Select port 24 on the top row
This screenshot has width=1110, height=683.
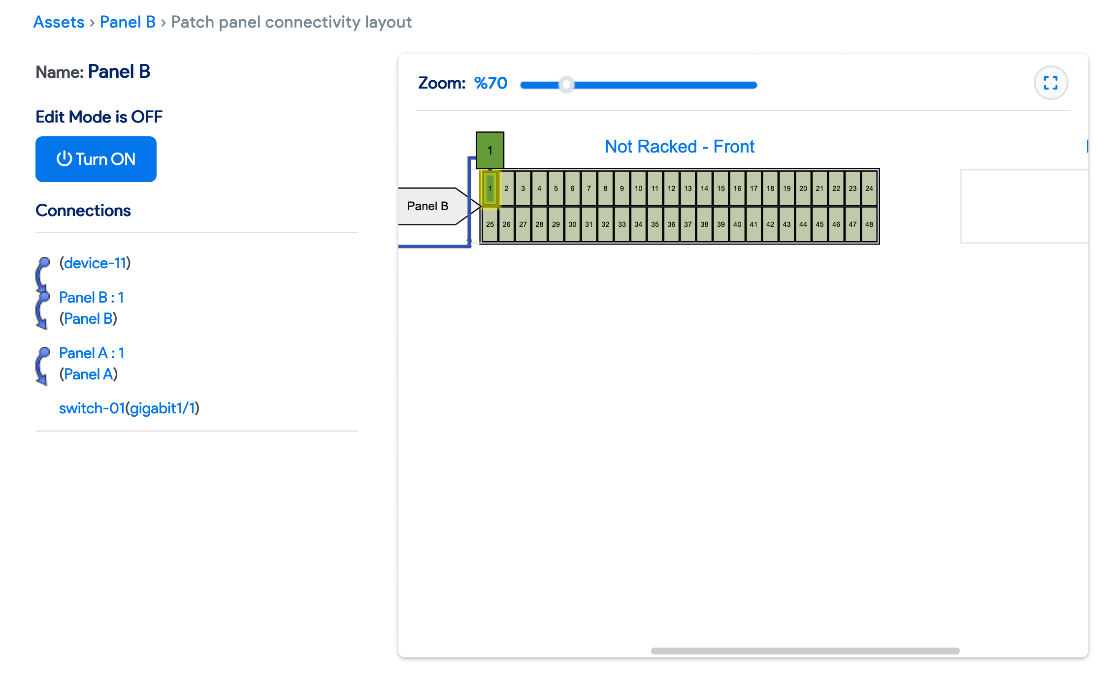[x=869, y=188]
